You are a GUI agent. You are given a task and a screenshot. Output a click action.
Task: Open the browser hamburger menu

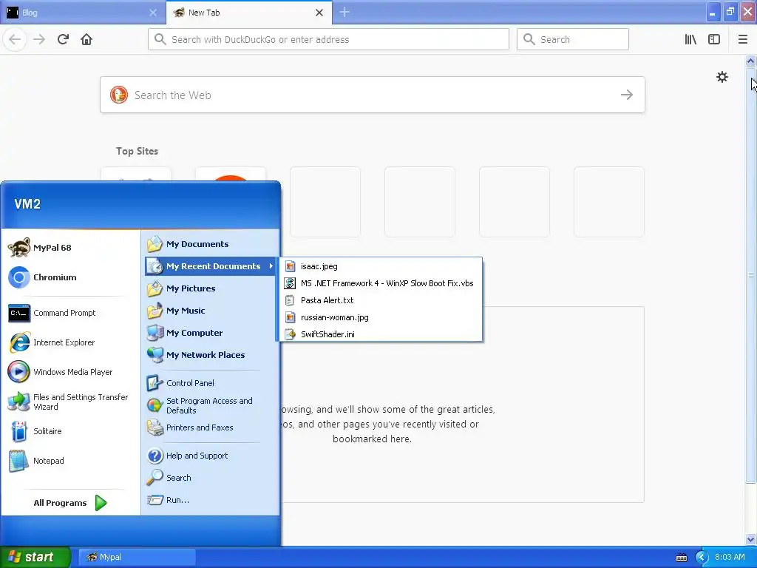(742, 39)
